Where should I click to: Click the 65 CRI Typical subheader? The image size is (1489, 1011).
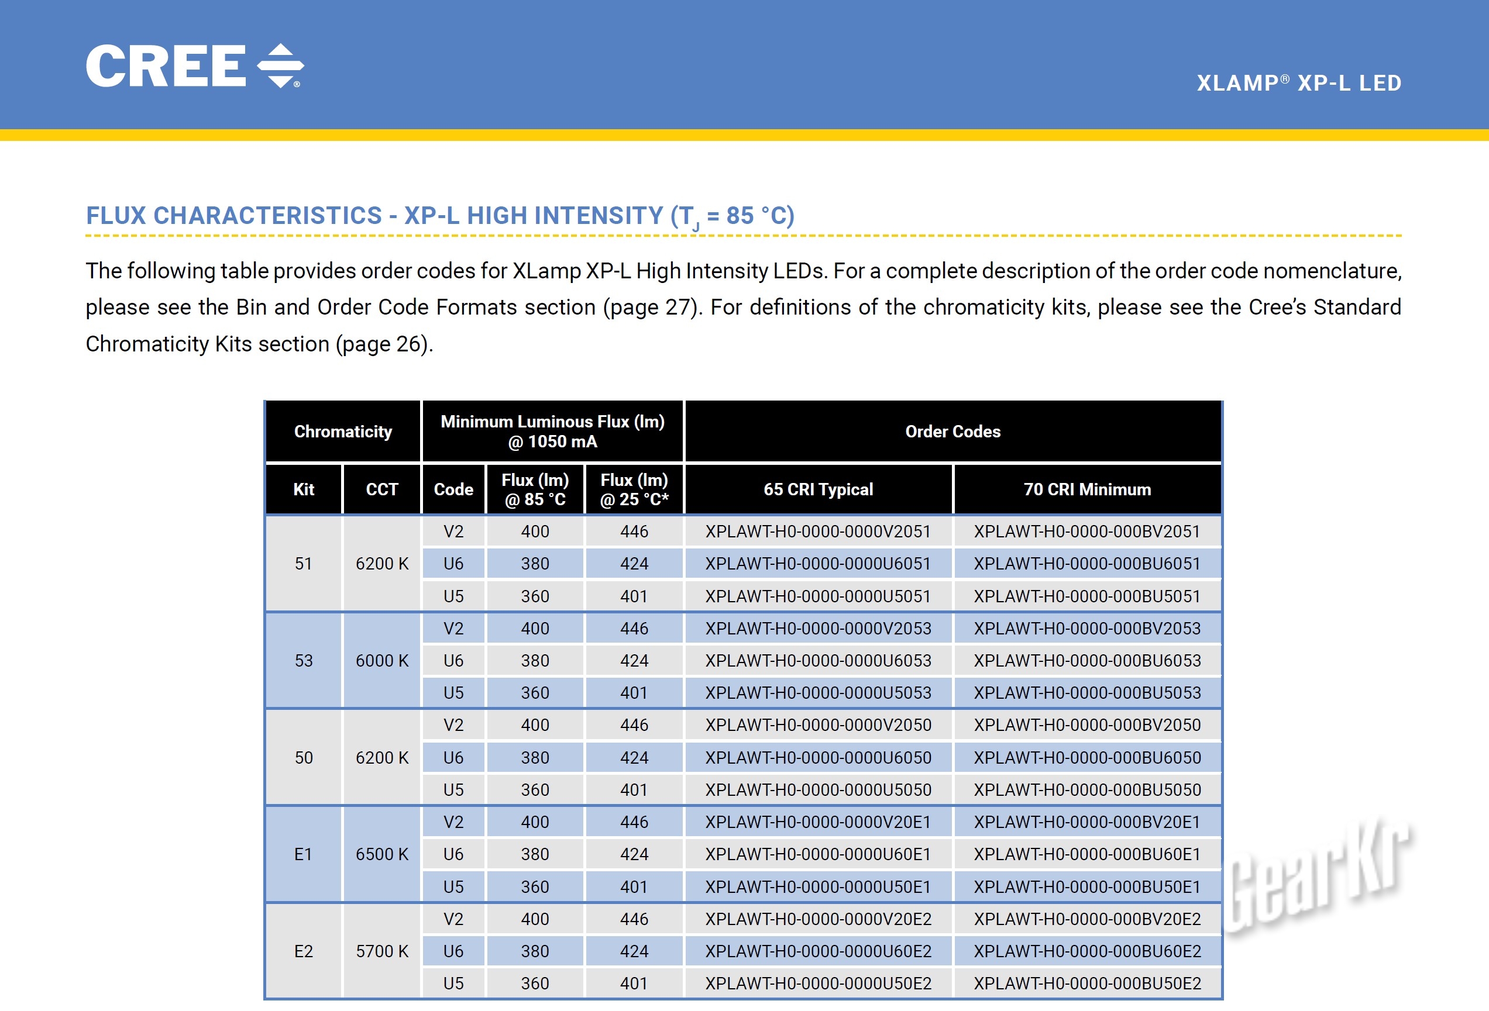point(818,489)
